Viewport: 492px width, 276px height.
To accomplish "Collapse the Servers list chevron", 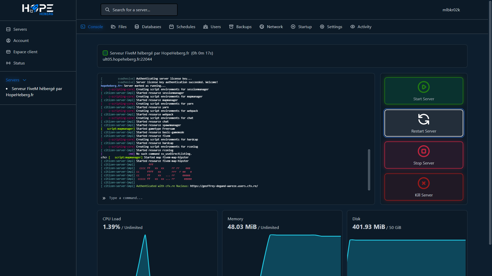I will click(x=25, y=80).
